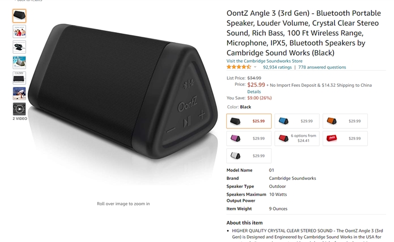The width and height of the screenshot is (394, 242).
Task: Click the 4.5 star rating icons
Action: point(239,67)
